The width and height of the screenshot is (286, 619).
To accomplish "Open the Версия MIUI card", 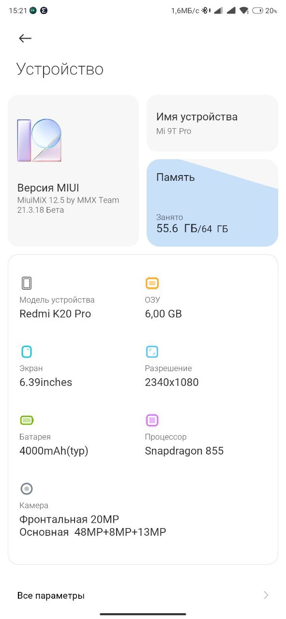I will click(x=73, y=171).
